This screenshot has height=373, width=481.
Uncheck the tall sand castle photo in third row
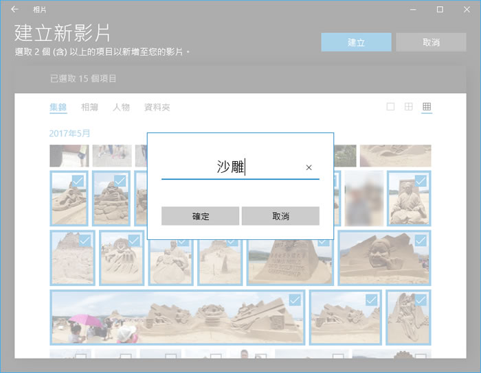pyautogui.click(x=72, y=258)
